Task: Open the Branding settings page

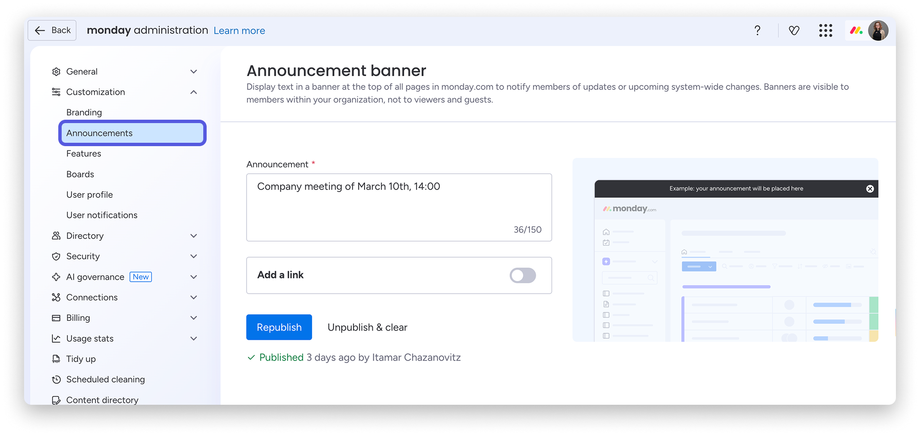Action: click(x=84, y=112)
